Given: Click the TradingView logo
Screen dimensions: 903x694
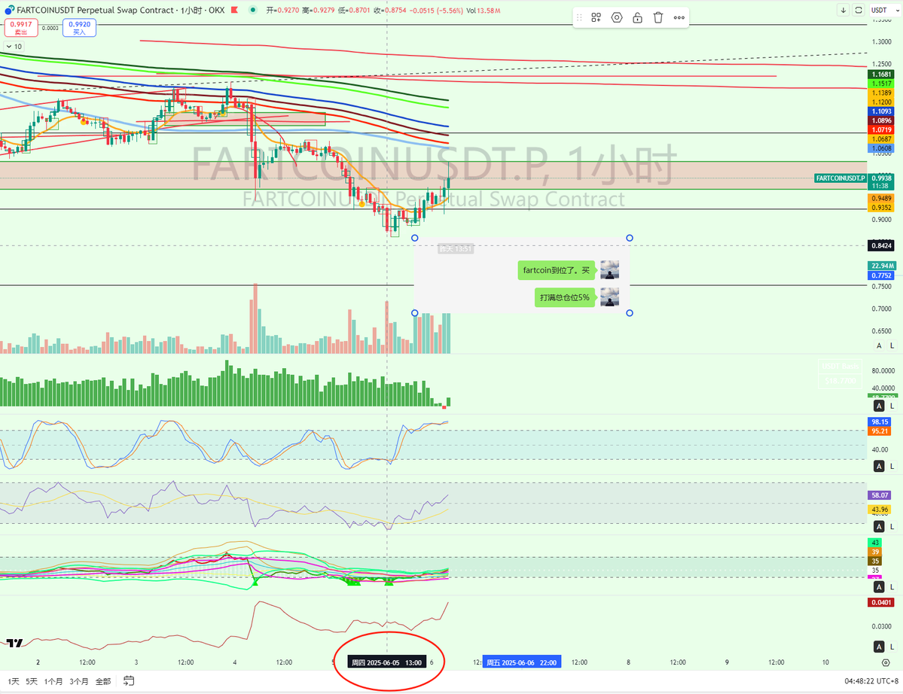Looking at the screenshot, I should coord(14,643).
